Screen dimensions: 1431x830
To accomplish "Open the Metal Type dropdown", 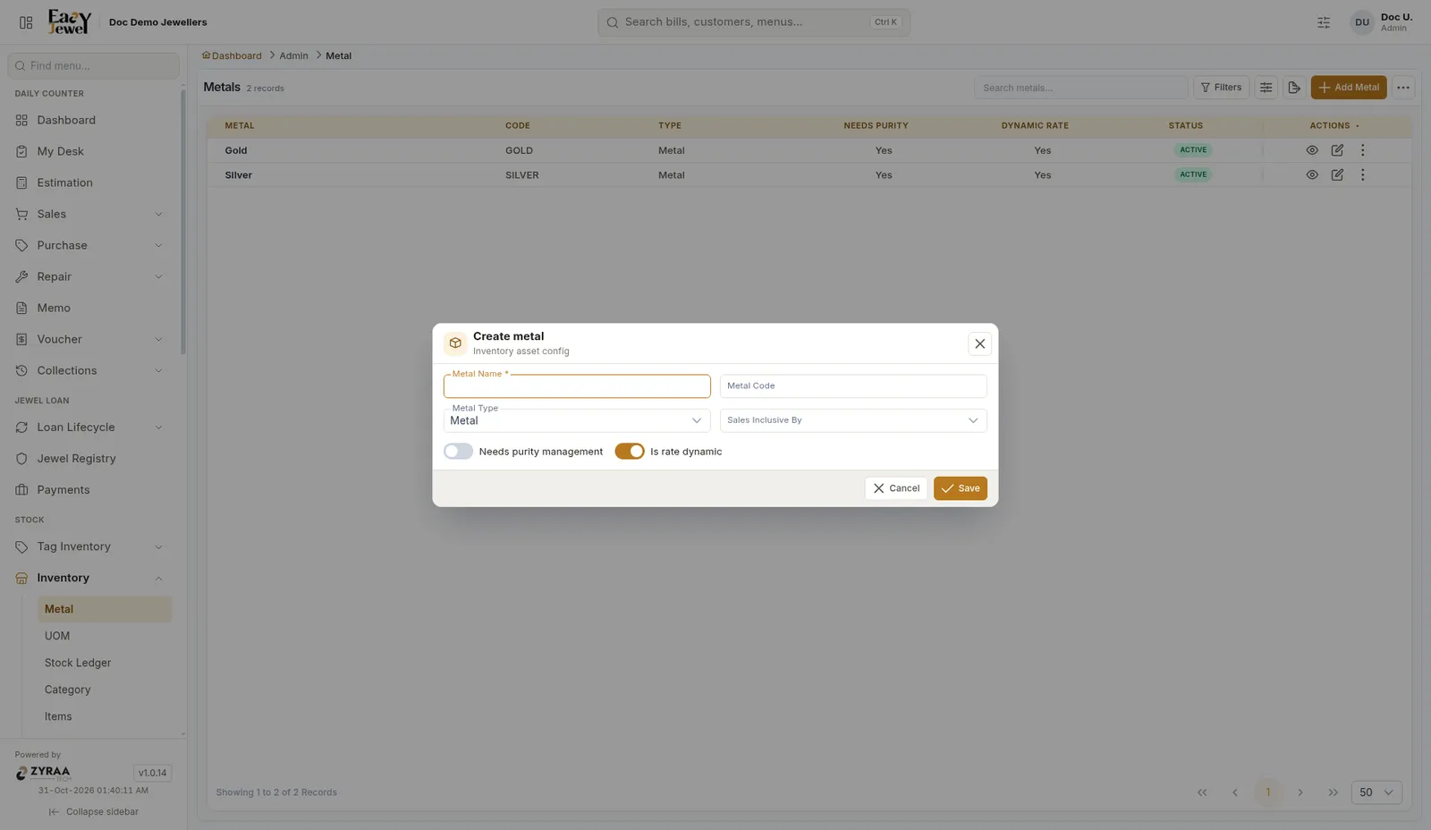I will pos(577,420).
